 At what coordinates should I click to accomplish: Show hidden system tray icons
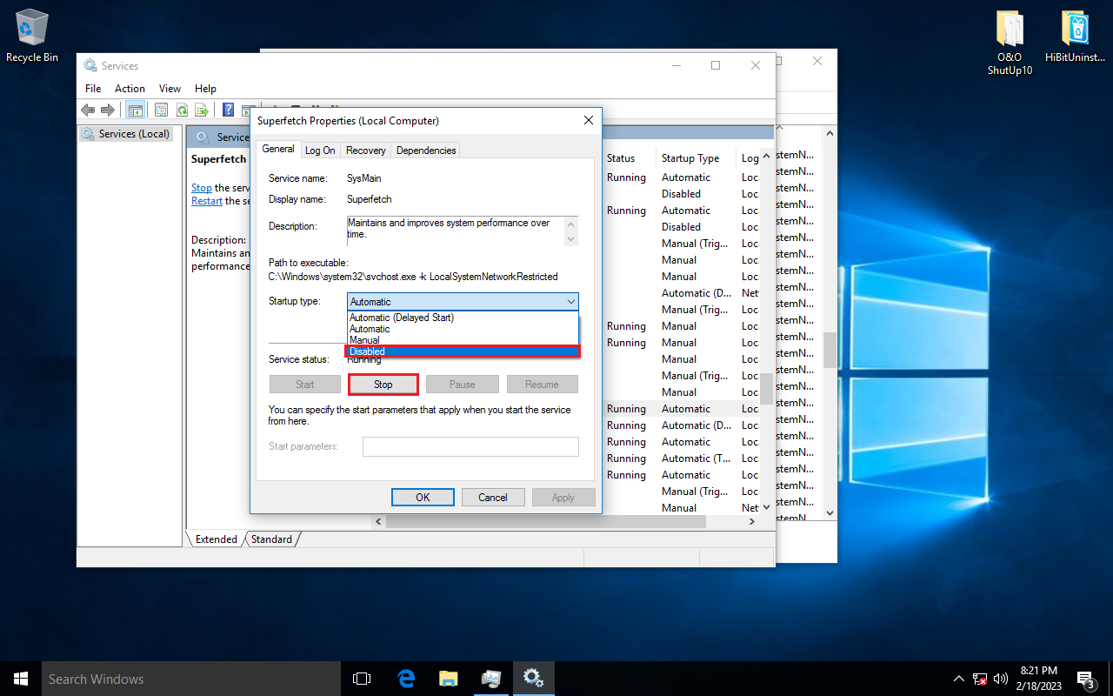pyautogui.click(x=959, y=679)
